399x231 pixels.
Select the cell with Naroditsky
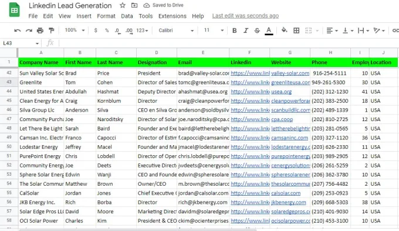click(x=116, y=119)
